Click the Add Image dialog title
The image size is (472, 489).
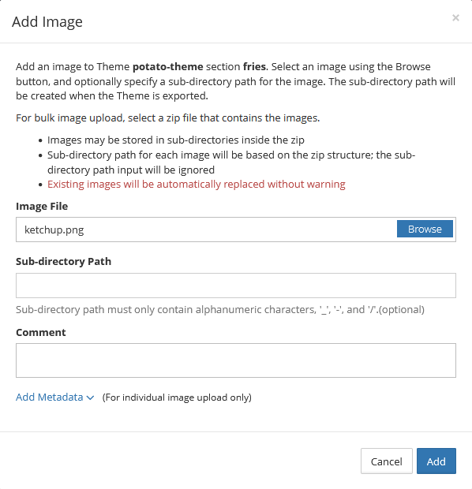point(47,22)
